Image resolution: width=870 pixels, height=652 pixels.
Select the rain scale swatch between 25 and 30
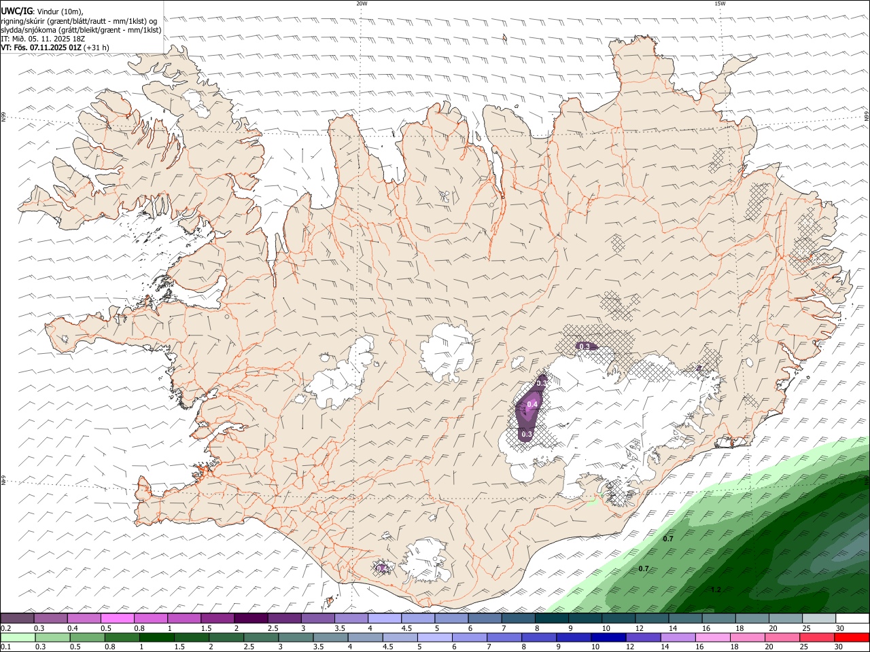[818, 638]
